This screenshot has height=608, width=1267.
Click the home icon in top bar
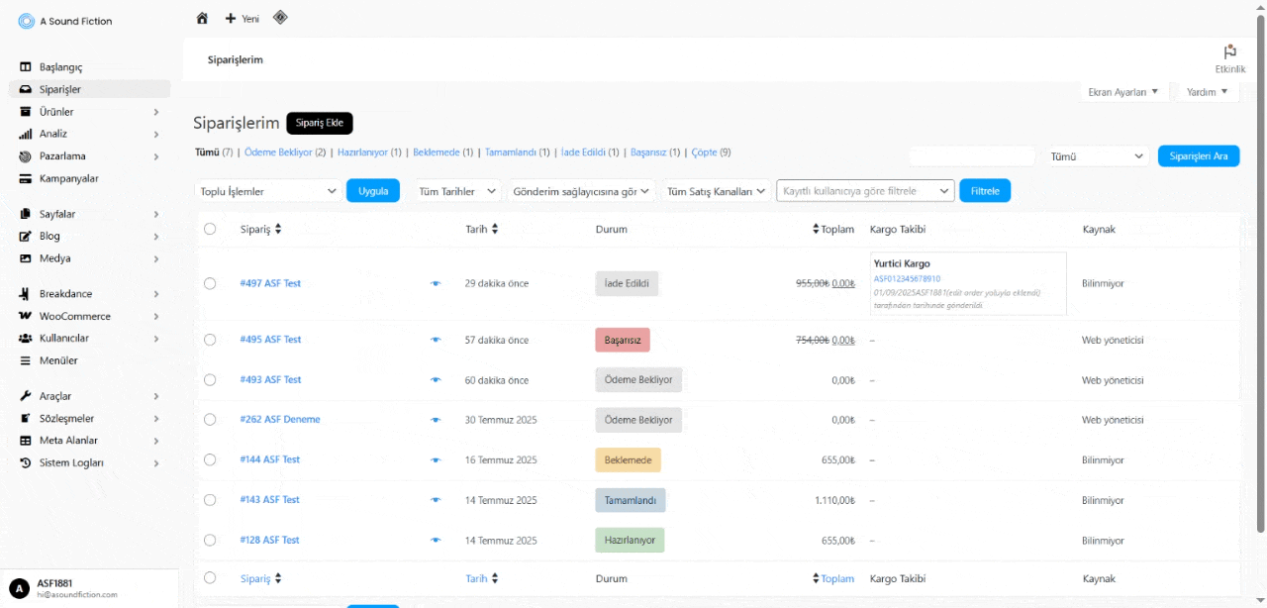click(202, 18)
